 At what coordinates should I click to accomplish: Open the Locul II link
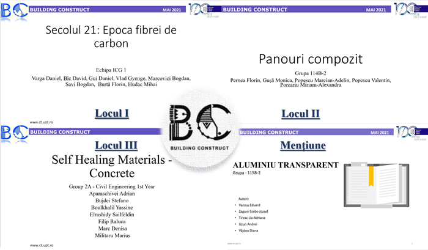301,114
